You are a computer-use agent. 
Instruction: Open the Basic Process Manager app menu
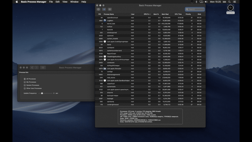(34, 2)
